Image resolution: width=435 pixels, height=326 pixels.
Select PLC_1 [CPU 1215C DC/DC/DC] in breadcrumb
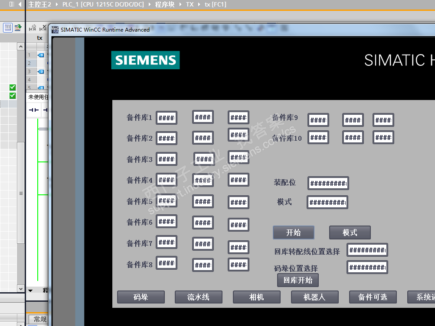pyautogui.click(x=103, y=4)
